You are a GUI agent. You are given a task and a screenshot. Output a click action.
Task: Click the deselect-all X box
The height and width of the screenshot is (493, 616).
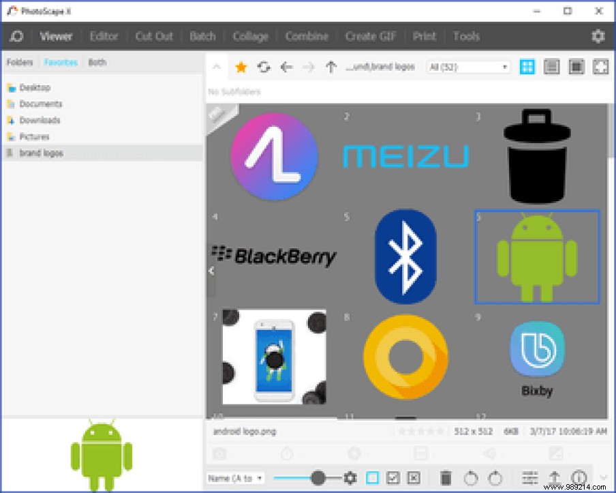(x=414, y=478)
